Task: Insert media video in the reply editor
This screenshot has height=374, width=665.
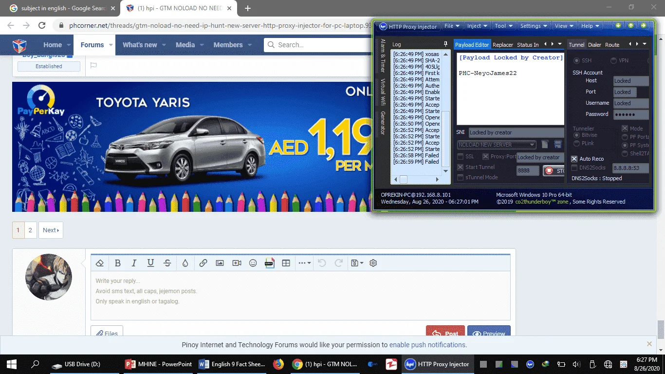Action: coord(237,263)
